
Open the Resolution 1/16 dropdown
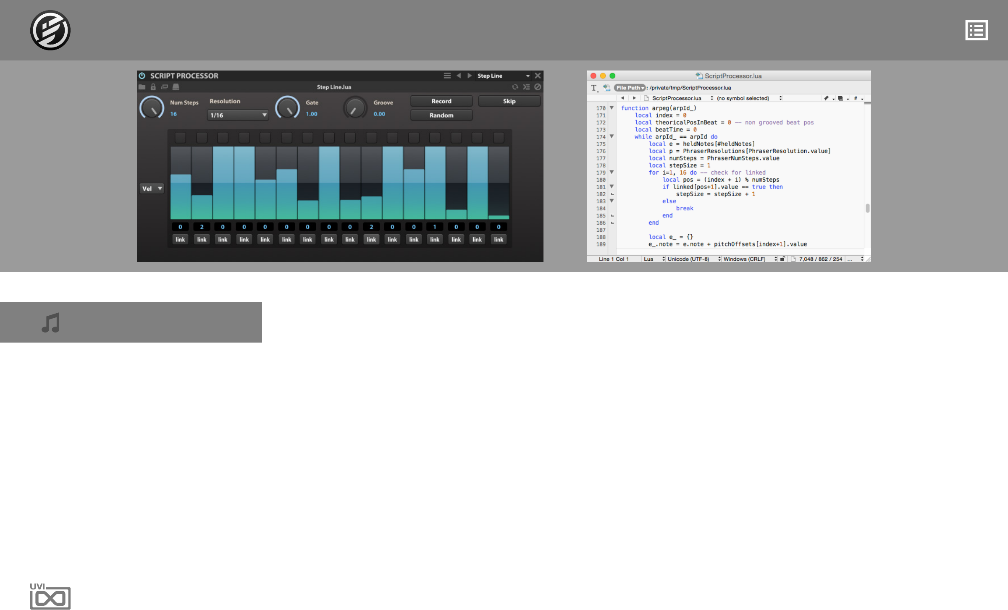[238, 115]
